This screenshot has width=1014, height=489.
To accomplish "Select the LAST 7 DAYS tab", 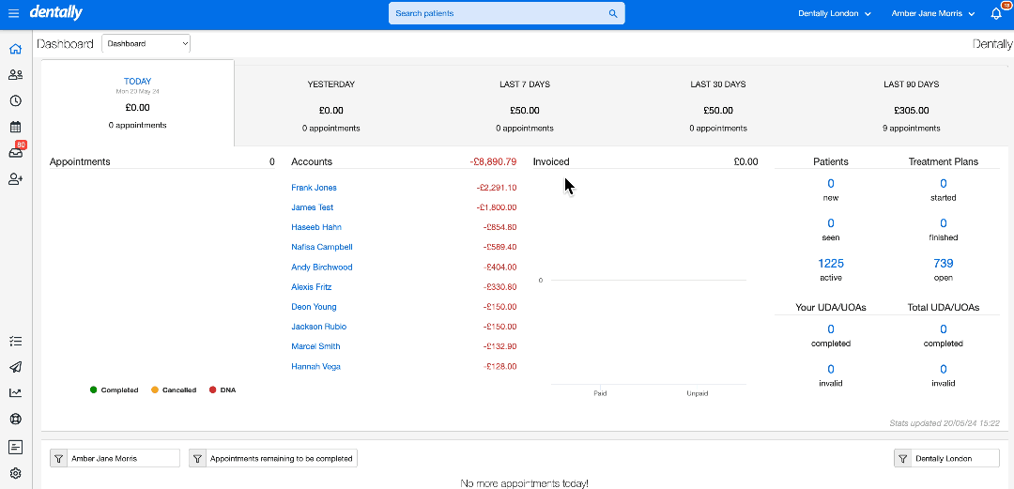I will tap(525, 105).
